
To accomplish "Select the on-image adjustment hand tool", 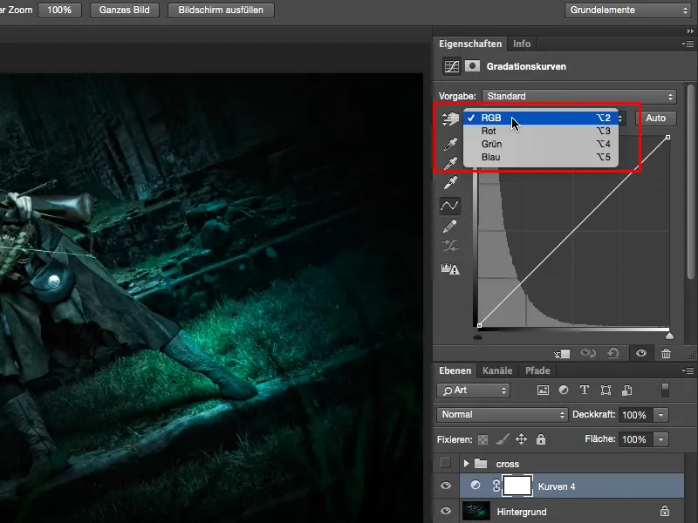I will tap(450, 119).
